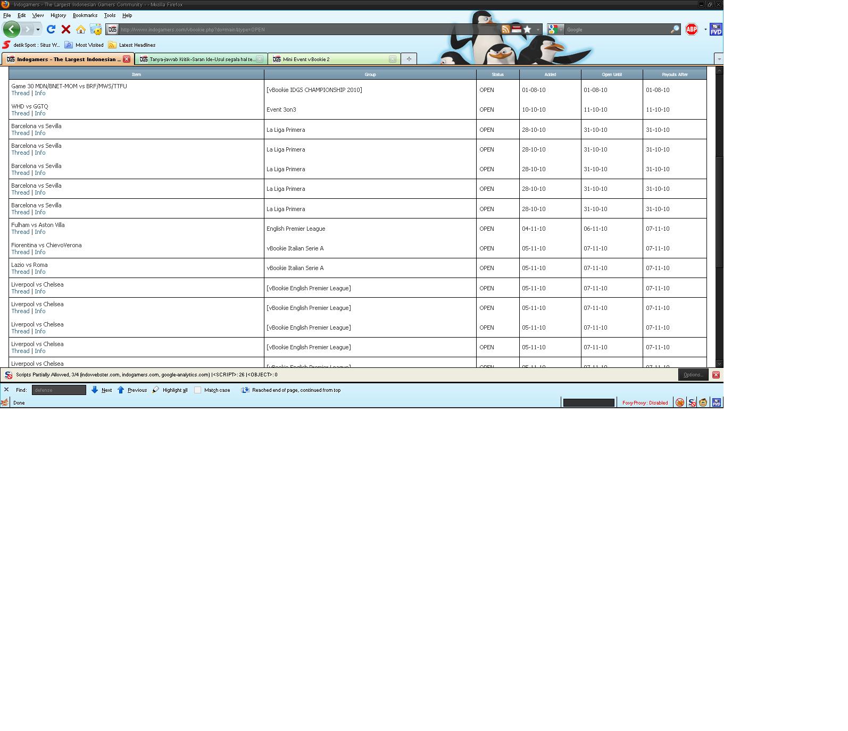Bookmark this page with the star icon
This screenshot has height=731, width=848.
[527, 29]
